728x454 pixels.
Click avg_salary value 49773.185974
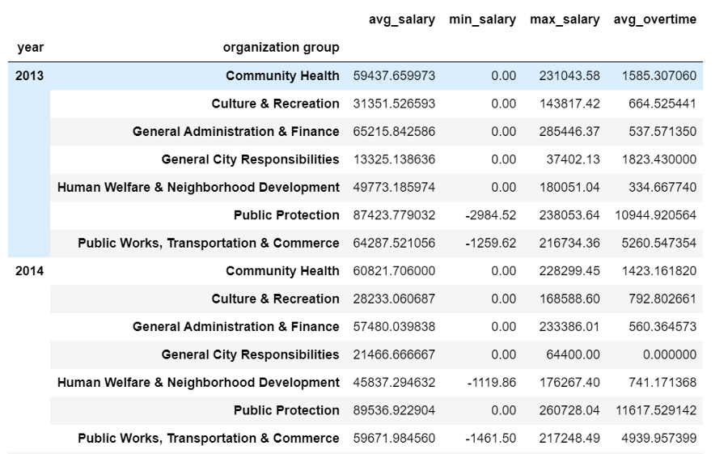click(x=394, y=187)
